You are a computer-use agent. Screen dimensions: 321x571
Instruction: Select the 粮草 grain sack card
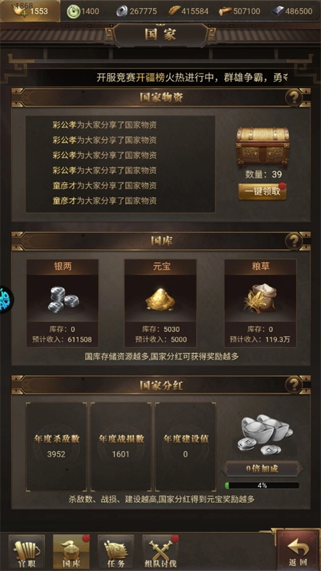[260, 303]
